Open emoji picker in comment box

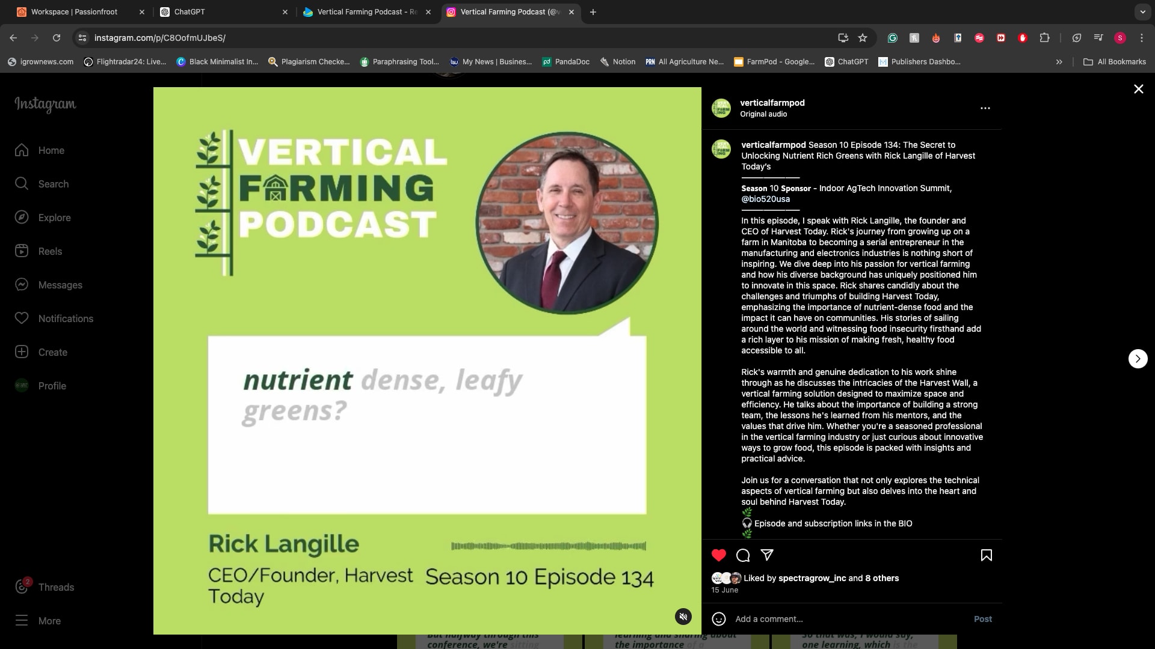tap(719, 619)
